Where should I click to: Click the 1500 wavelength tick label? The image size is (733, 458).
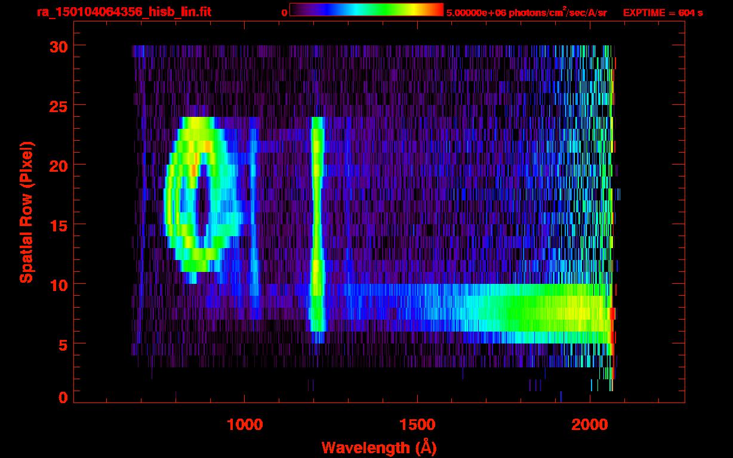(417, 425)
